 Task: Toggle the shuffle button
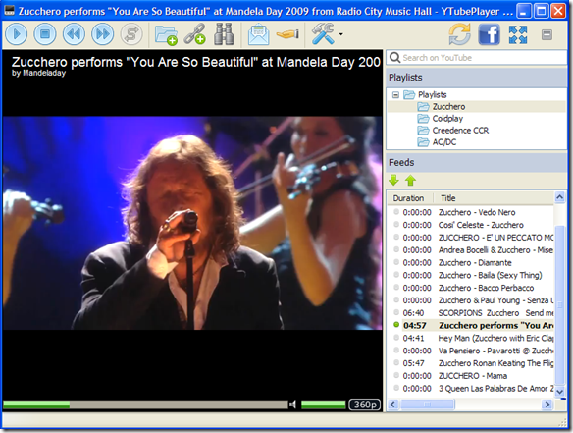[131, 34]
